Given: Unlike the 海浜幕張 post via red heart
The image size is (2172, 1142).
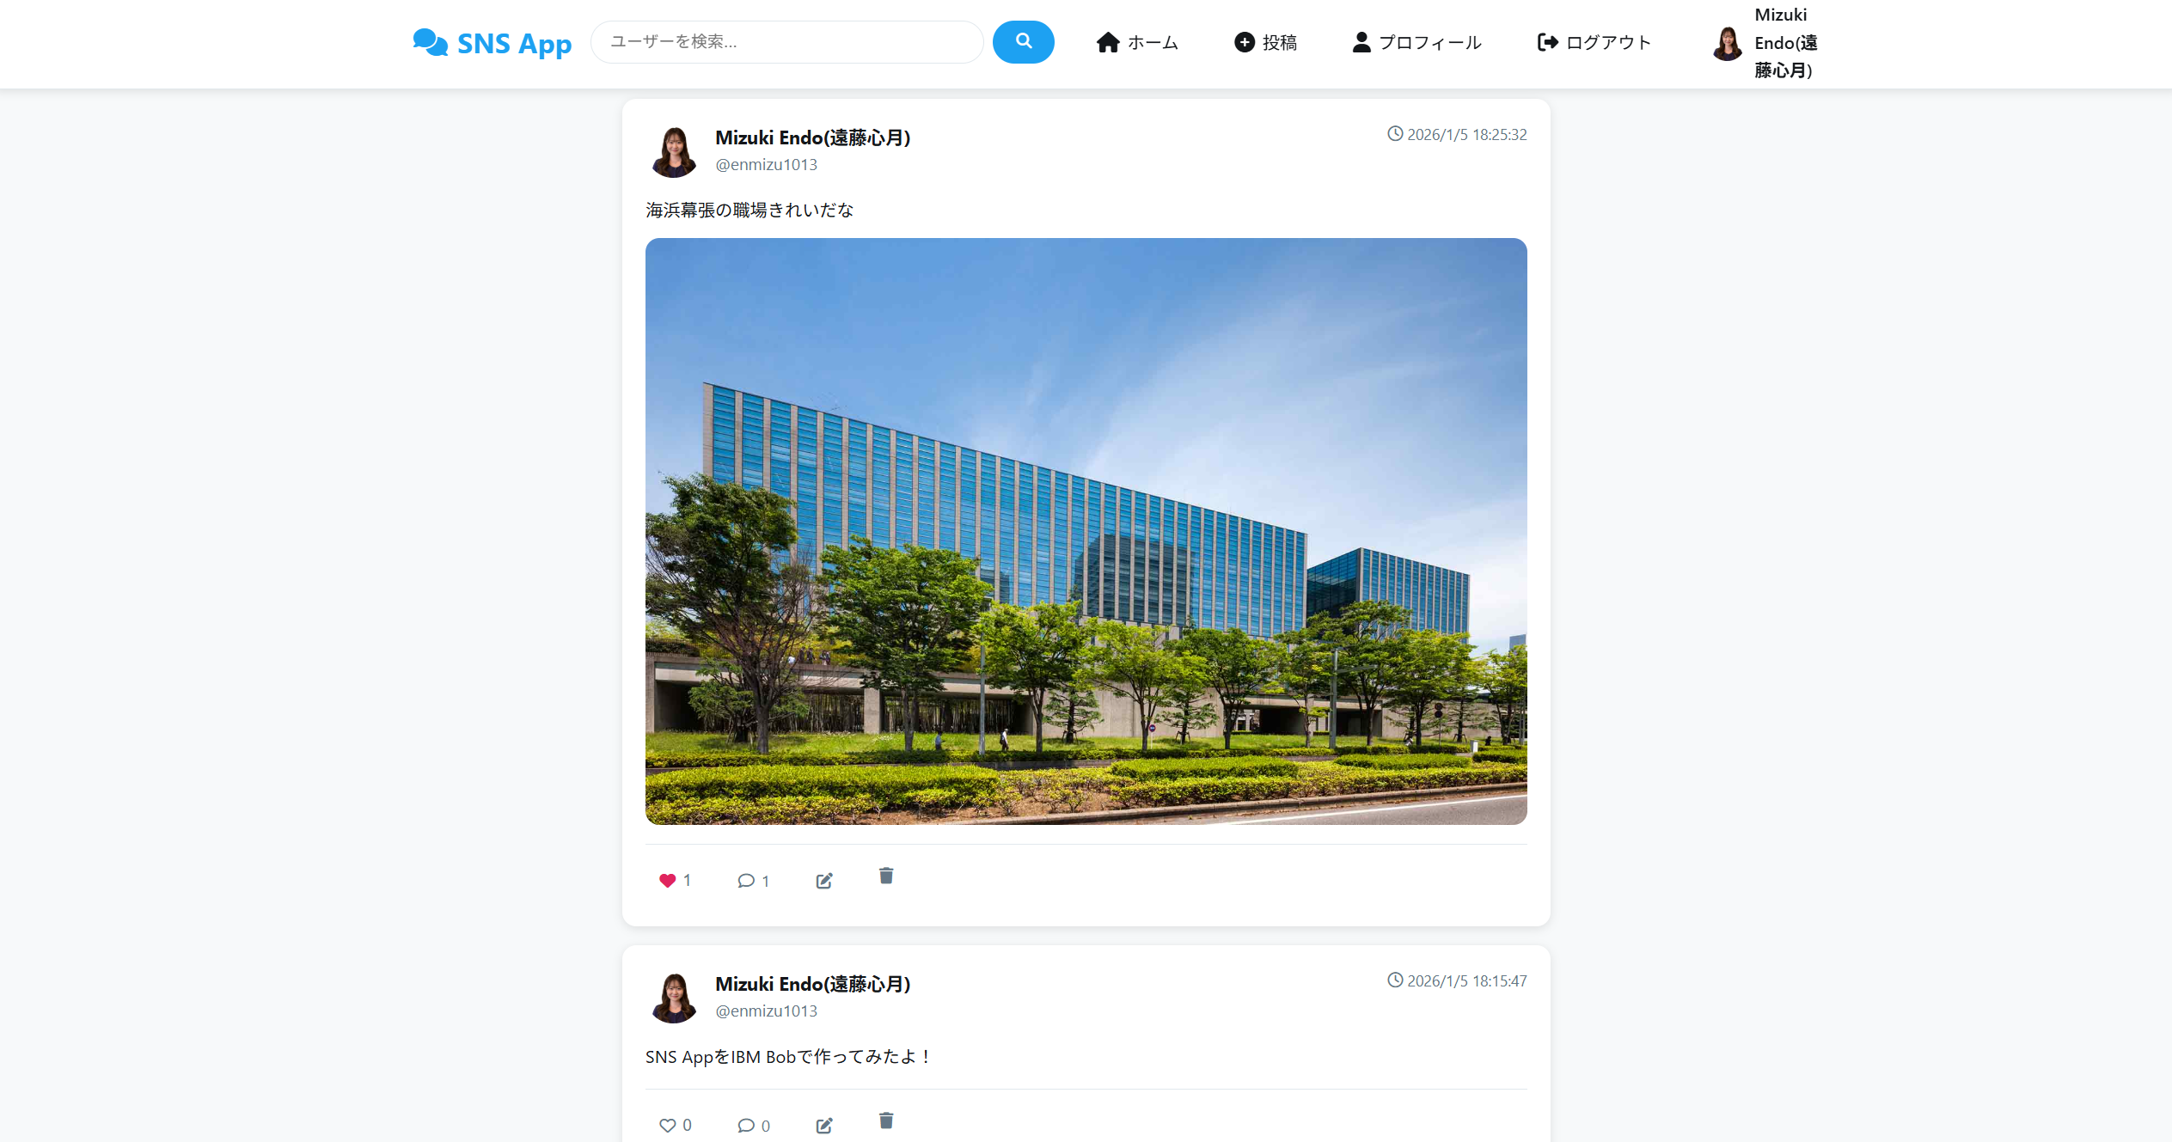Looking at the screenshot, I should pos(668,880).
